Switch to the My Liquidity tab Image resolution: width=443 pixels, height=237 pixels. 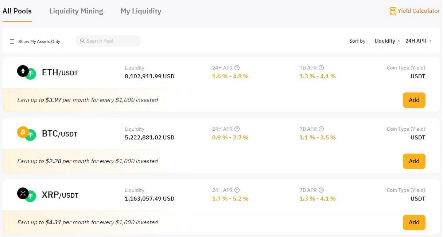[x=141, y=11]
